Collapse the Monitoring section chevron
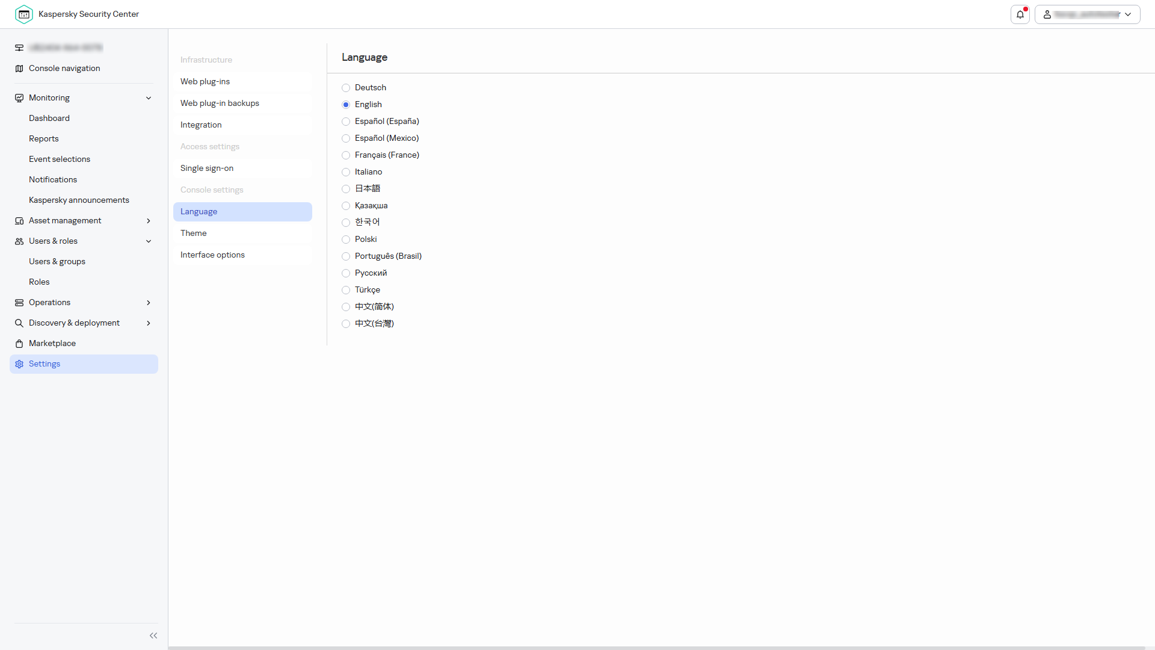 [x=149, y=98]
